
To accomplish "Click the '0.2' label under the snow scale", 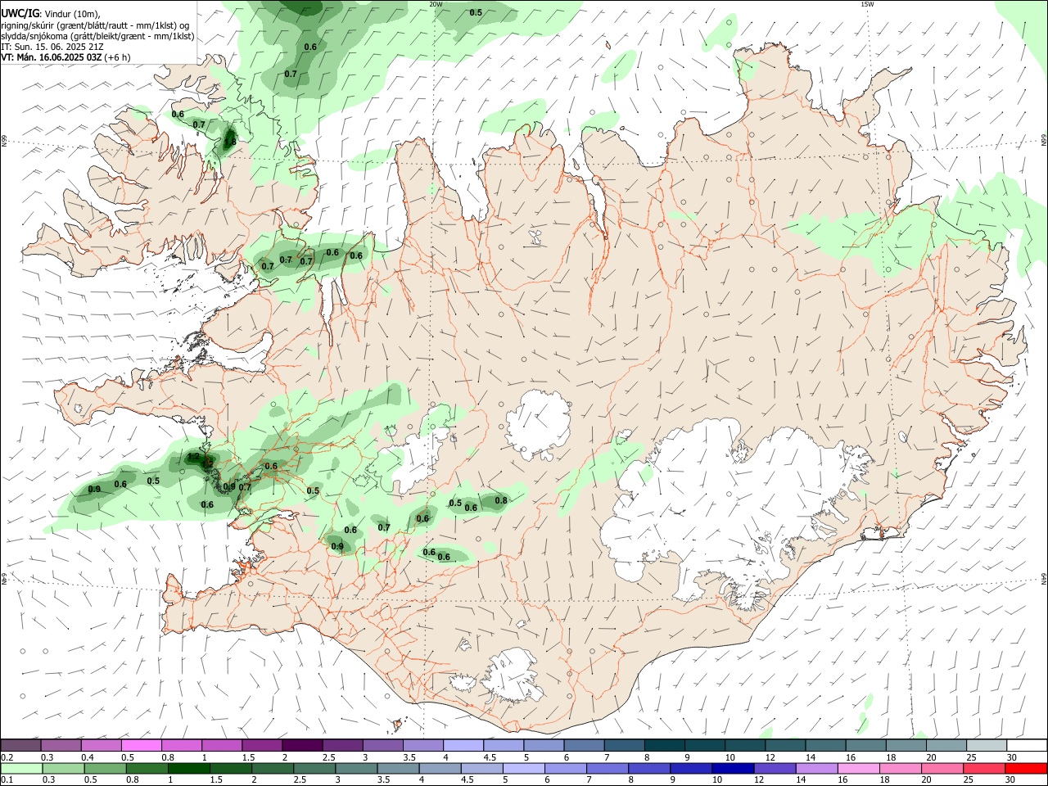I will [7, 757].
